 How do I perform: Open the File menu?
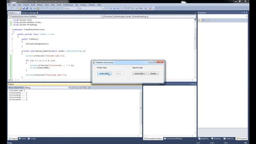click(x=9, y=5)
